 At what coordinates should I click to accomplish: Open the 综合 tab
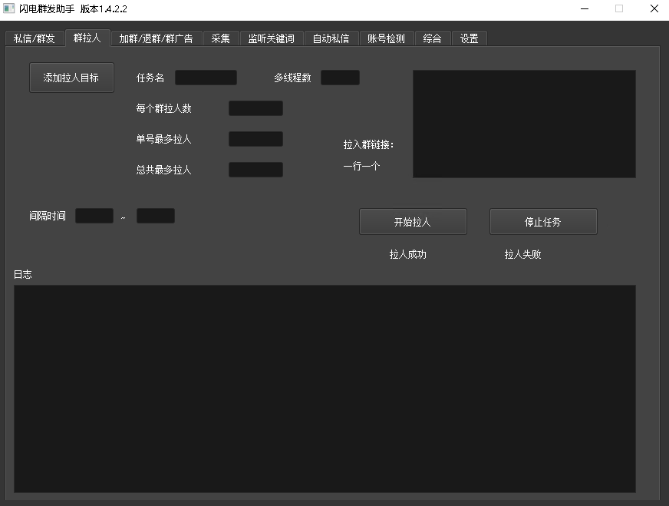(432, 38)
